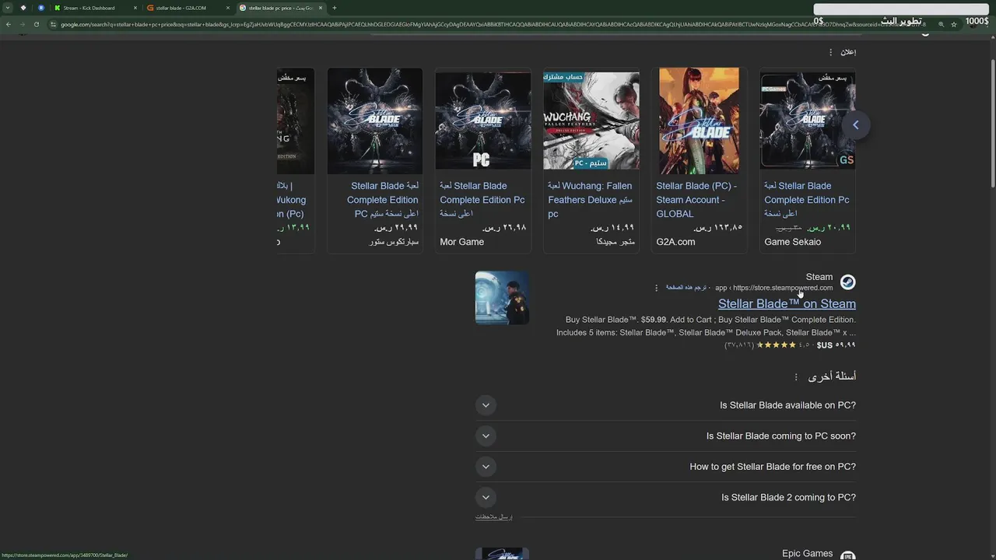Expand "Is Stellar Blade coming to PC soon?"
Image resolution: width=996 pixels, height=560 pixels.
666,436
